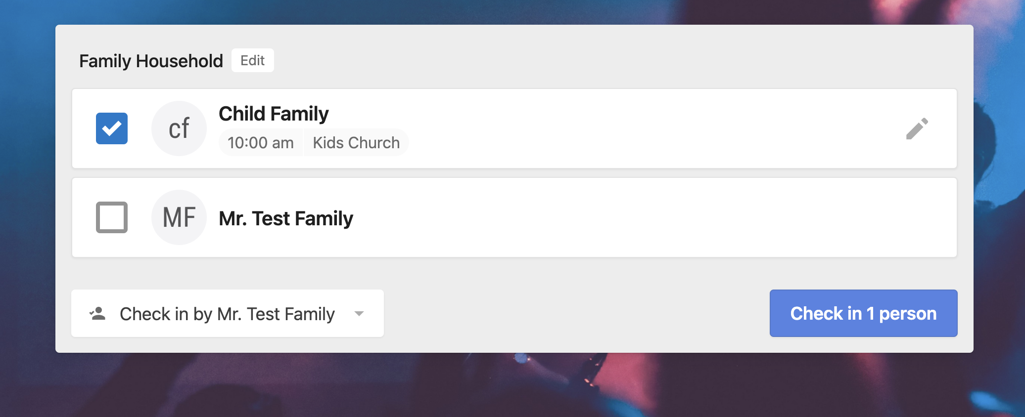Screen dimensions: 1025x417
Task: Click the Kids Church location chip
Action: pos(356,143)
